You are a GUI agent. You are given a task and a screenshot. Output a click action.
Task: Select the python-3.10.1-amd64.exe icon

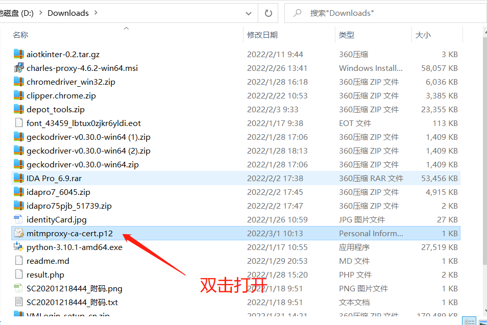point(19,247)
